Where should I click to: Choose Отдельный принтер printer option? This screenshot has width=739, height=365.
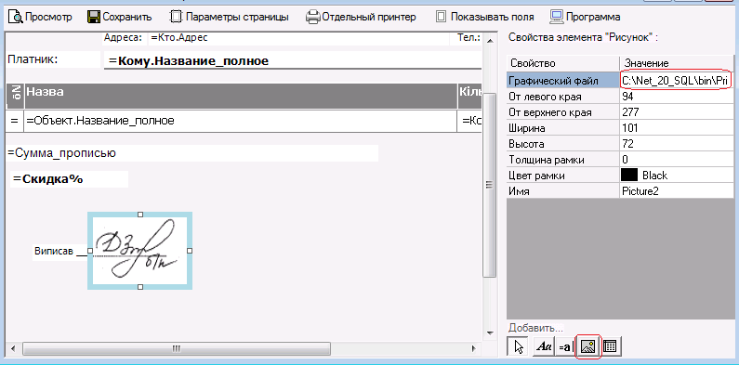coord(361,18)
